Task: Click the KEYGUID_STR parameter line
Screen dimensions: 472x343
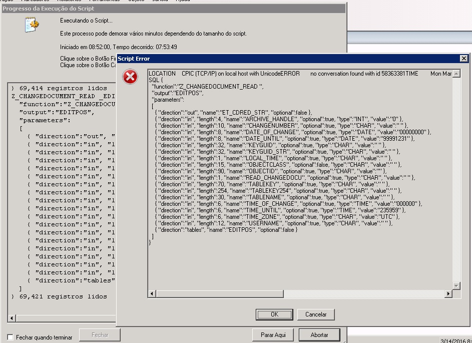Action: coord(277,152)
